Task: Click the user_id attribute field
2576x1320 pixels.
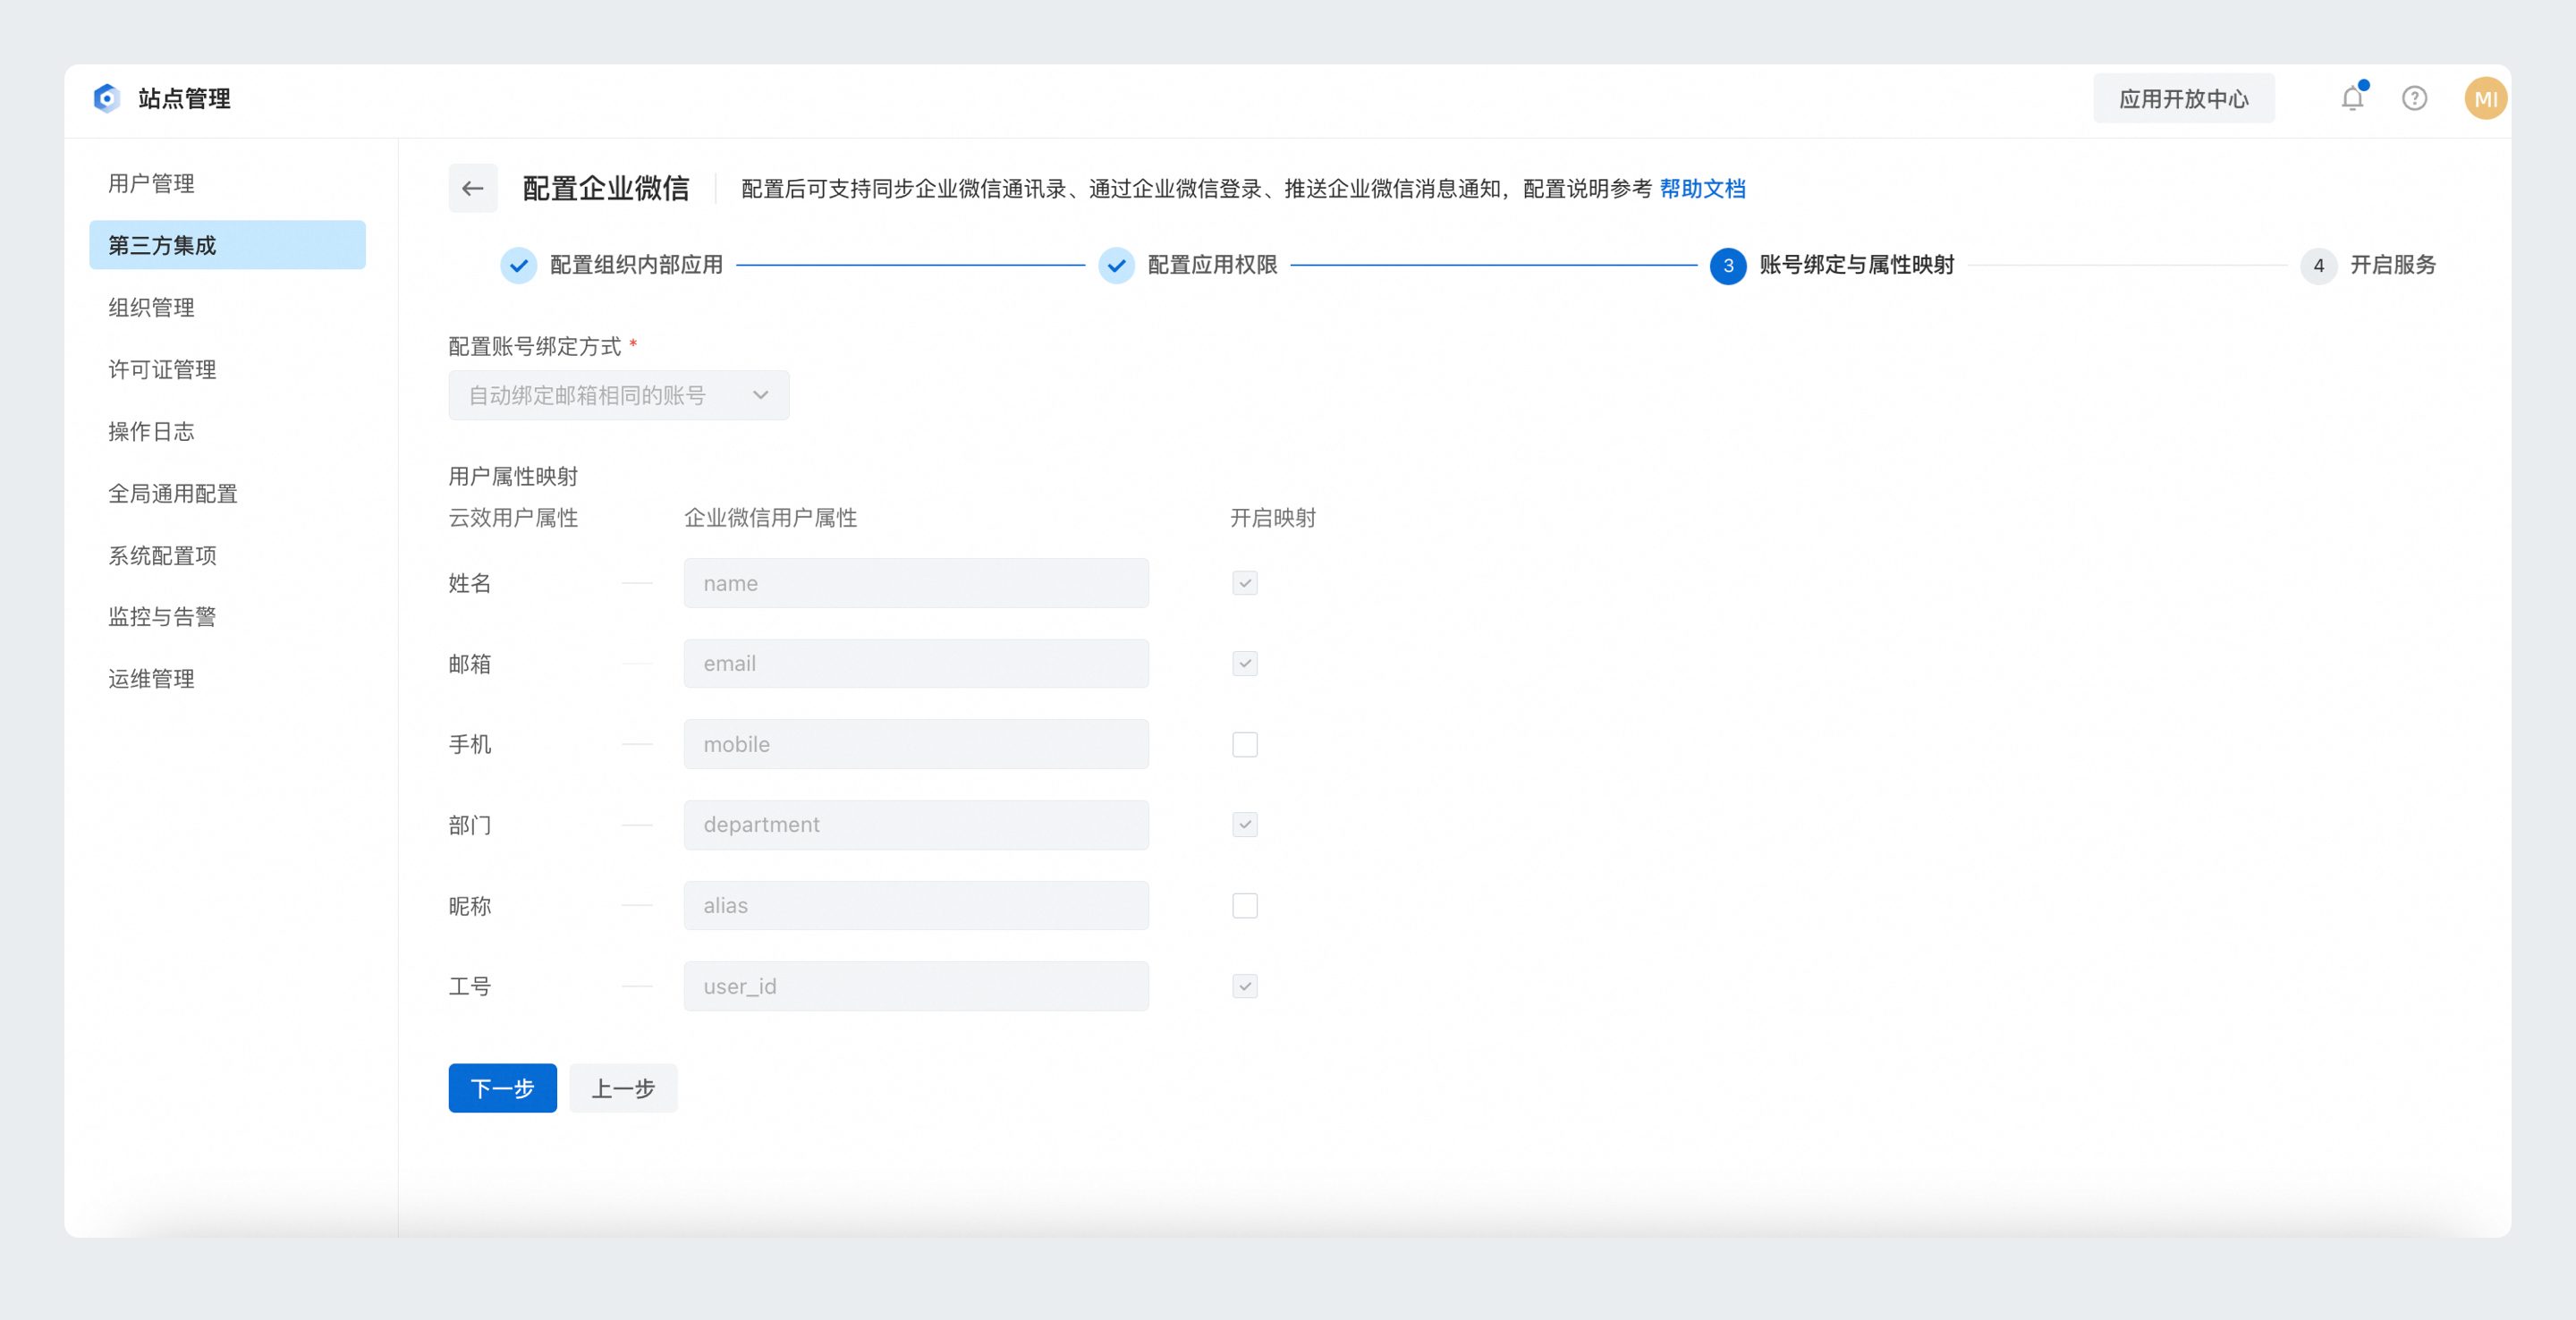Action: (916, 986)
